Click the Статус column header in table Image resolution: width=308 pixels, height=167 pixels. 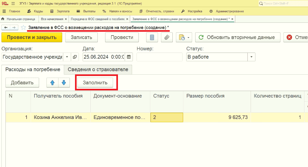pos(167,102)
